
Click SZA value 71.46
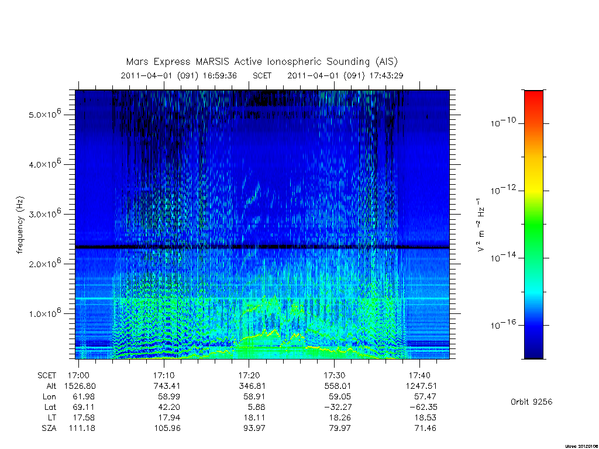click(425, 429)
